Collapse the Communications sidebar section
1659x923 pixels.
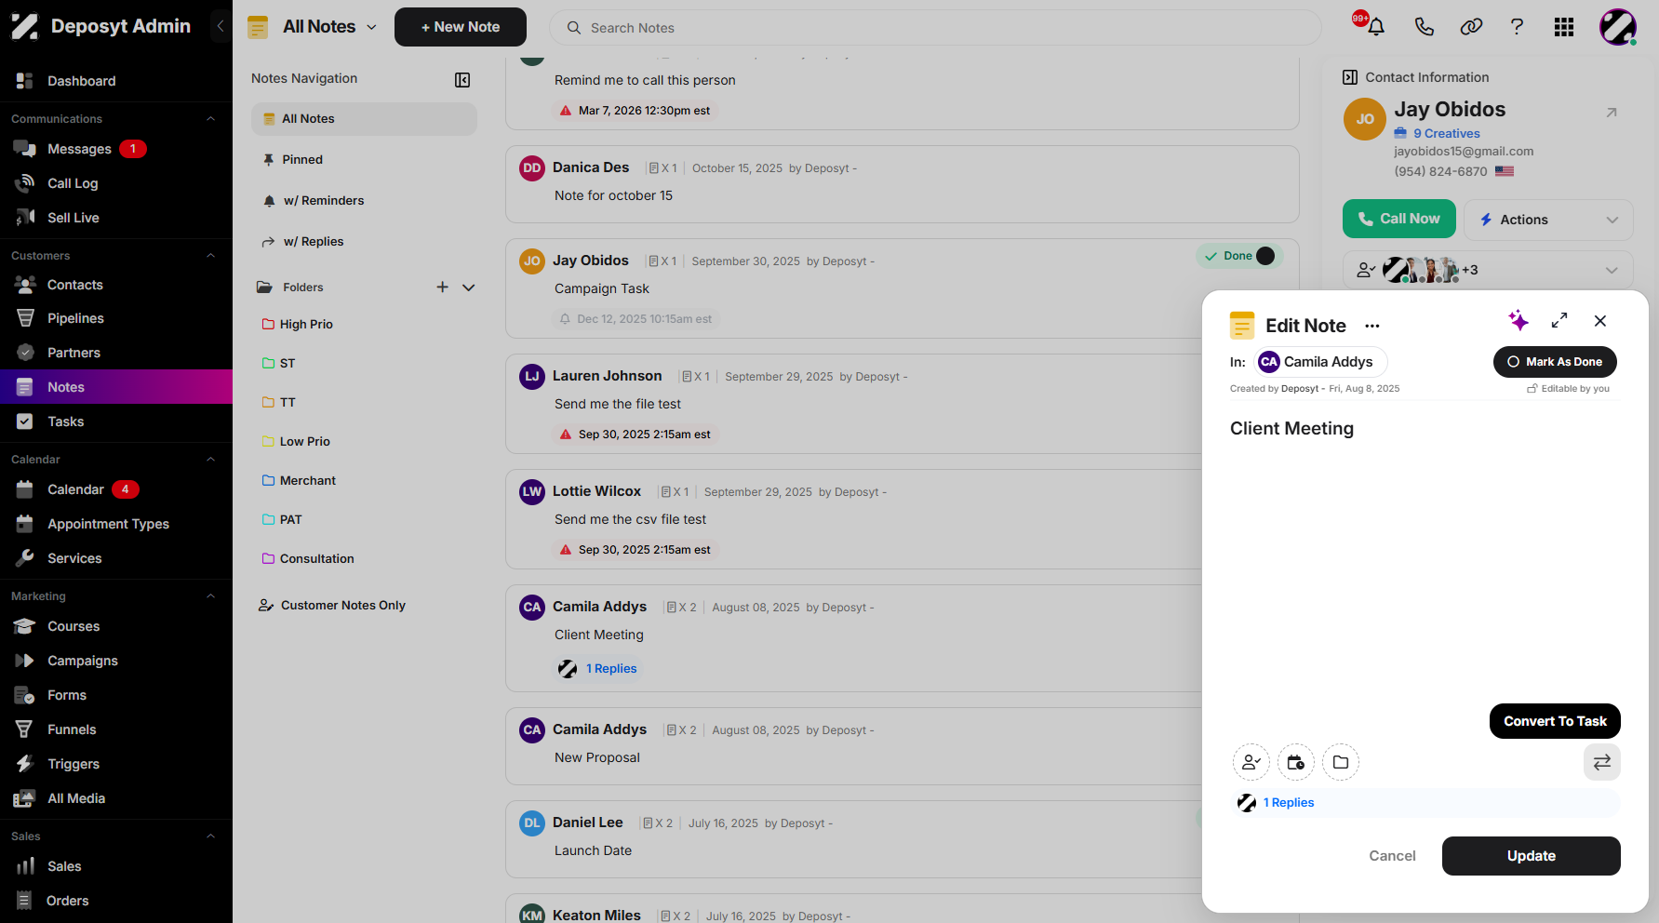[210, 119]
